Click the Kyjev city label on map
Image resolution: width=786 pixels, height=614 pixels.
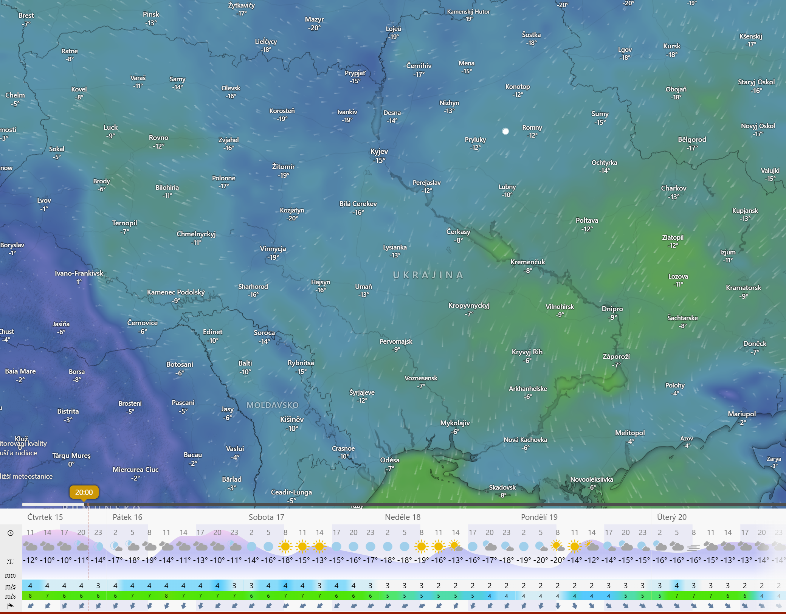pyautogui.click(x=379, y=152)
